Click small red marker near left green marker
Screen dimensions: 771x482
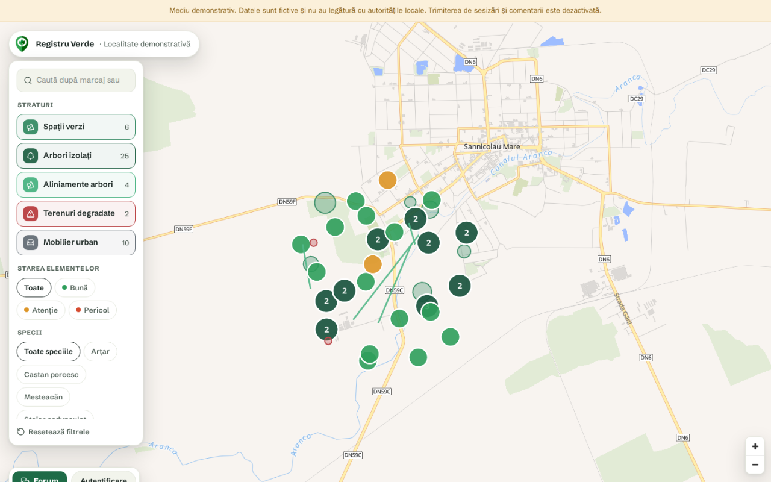[314, 243]
